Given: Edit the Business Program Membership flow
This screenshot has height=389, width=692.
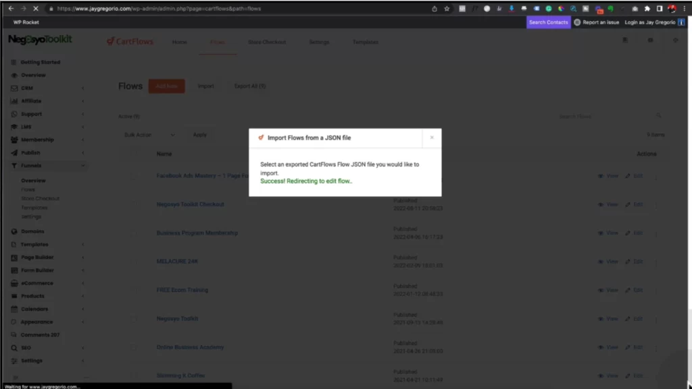Looking at the screenshot, I should pos(634,233).
